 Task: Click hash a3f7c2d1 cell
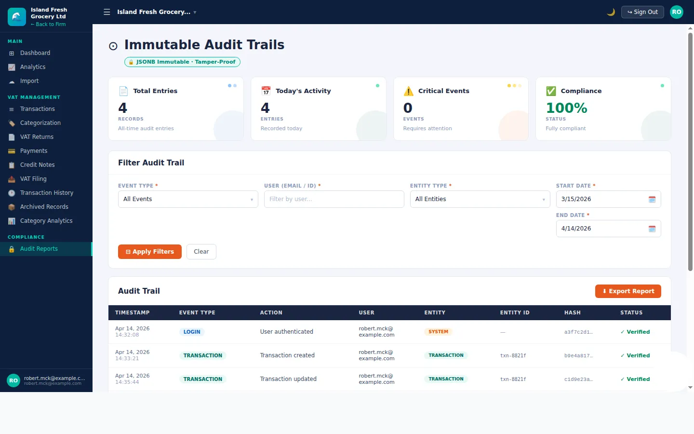tap(578, 332)
